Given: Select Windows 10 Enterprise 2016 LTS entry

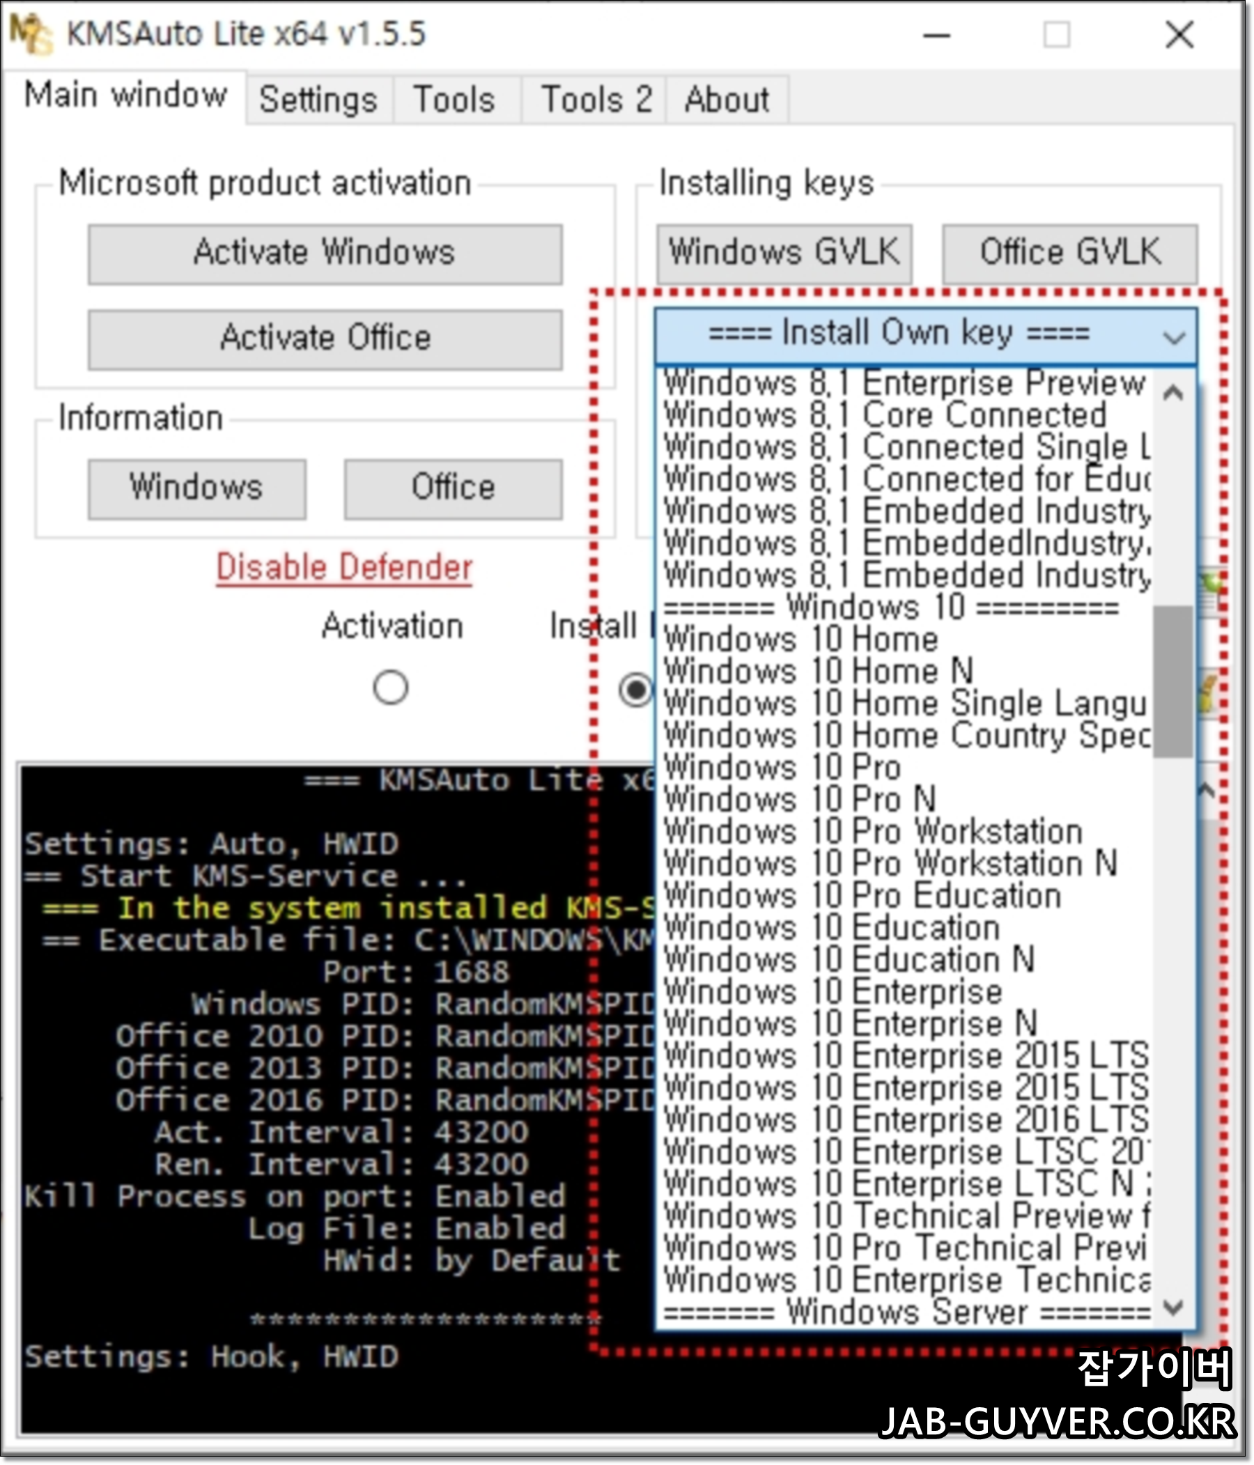Looking at the screenshot, I should pyautogui.click(x=905, y=1120).
